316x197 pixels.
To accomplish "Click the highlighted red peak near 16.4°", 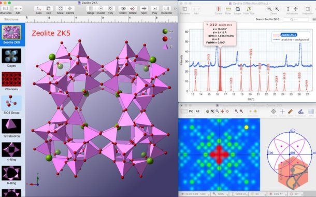I will point(220,71).
